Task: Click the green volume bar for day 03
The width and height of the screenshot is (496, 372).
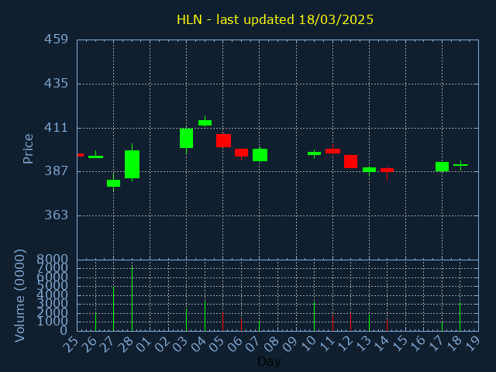Action: point(186,320)
